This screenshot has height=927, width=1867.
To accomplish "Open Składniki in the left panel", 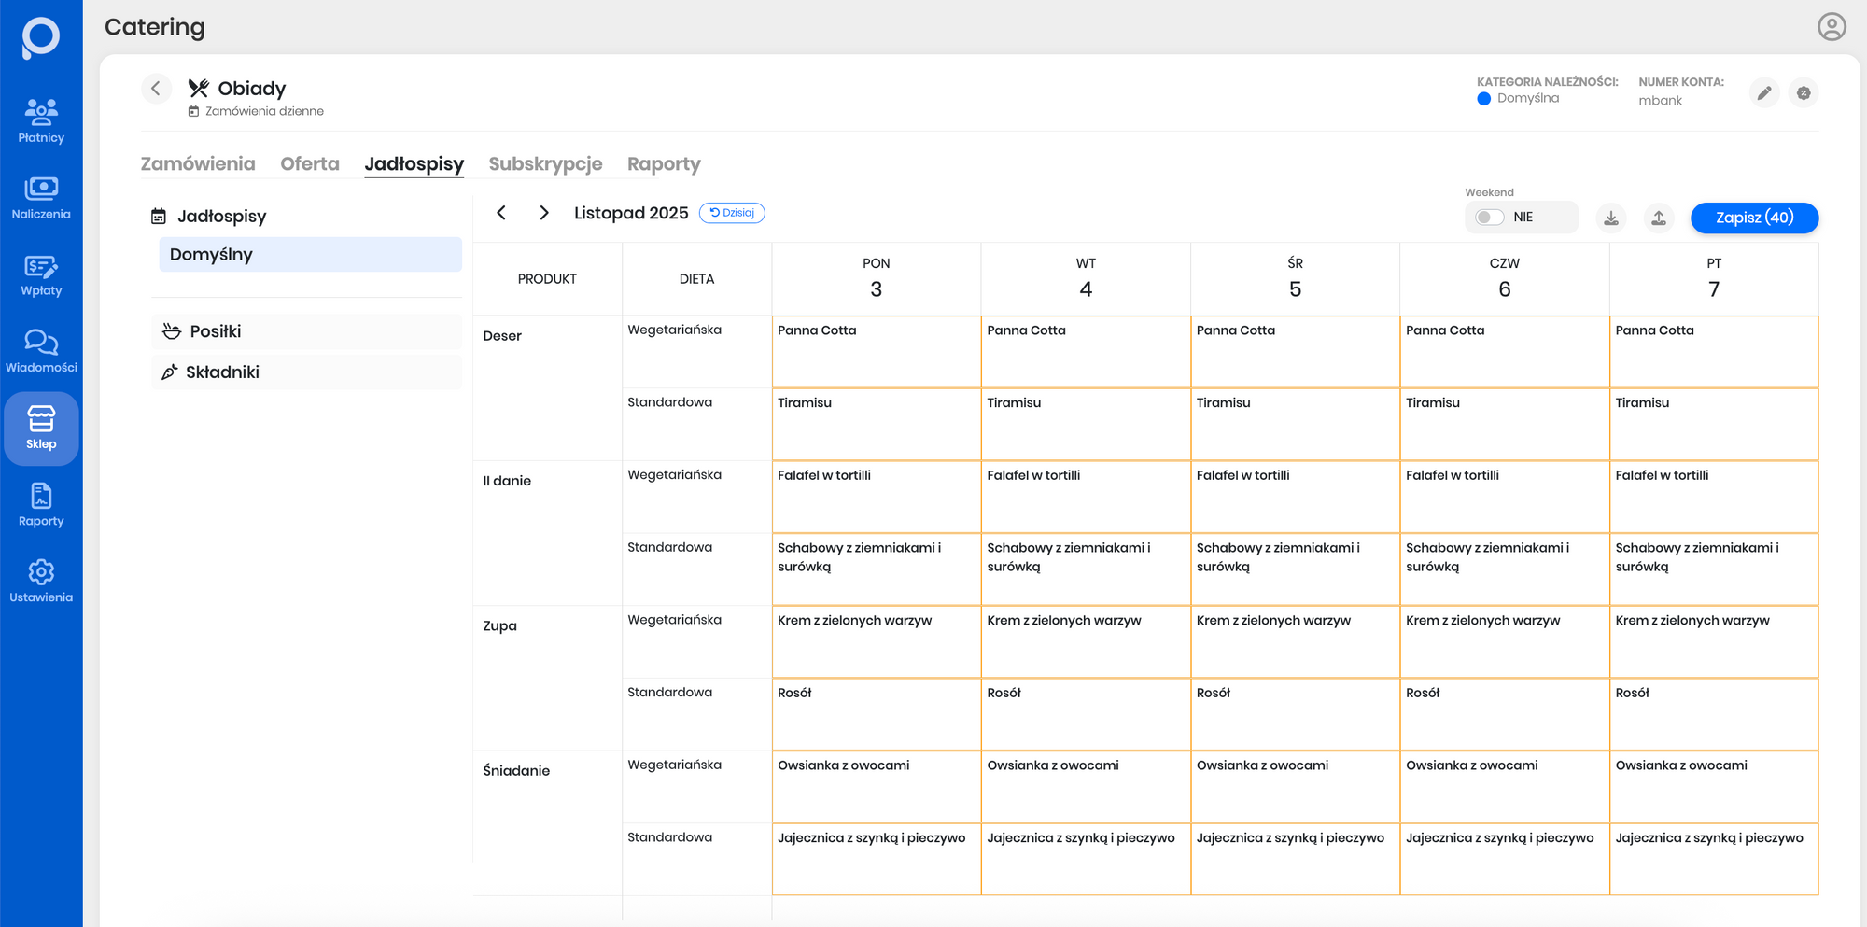I will point(222,372).
